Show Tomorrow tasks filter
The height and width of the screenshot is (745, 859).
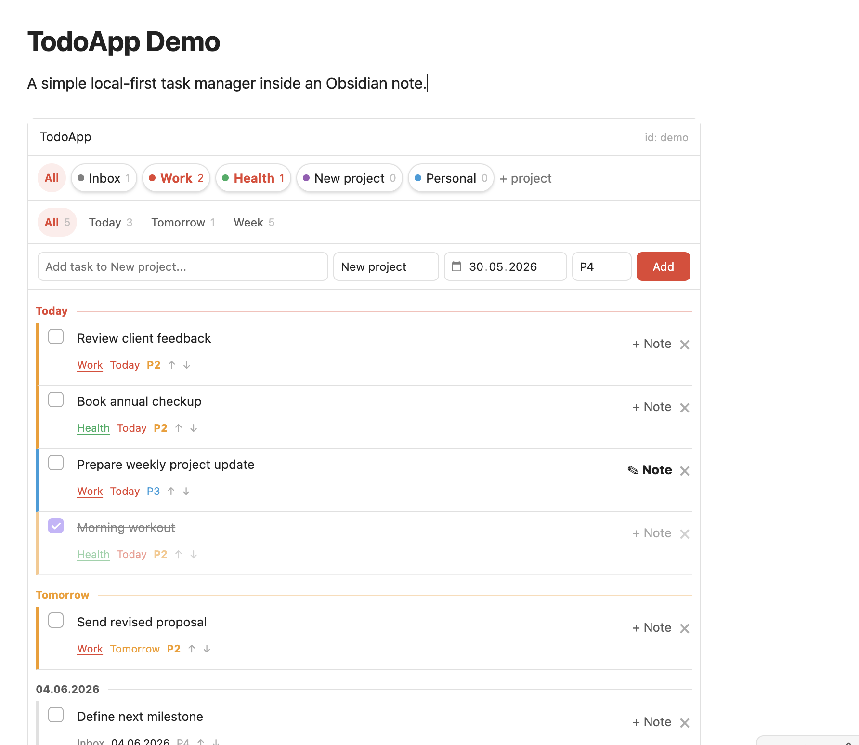(x=183, y=222)
